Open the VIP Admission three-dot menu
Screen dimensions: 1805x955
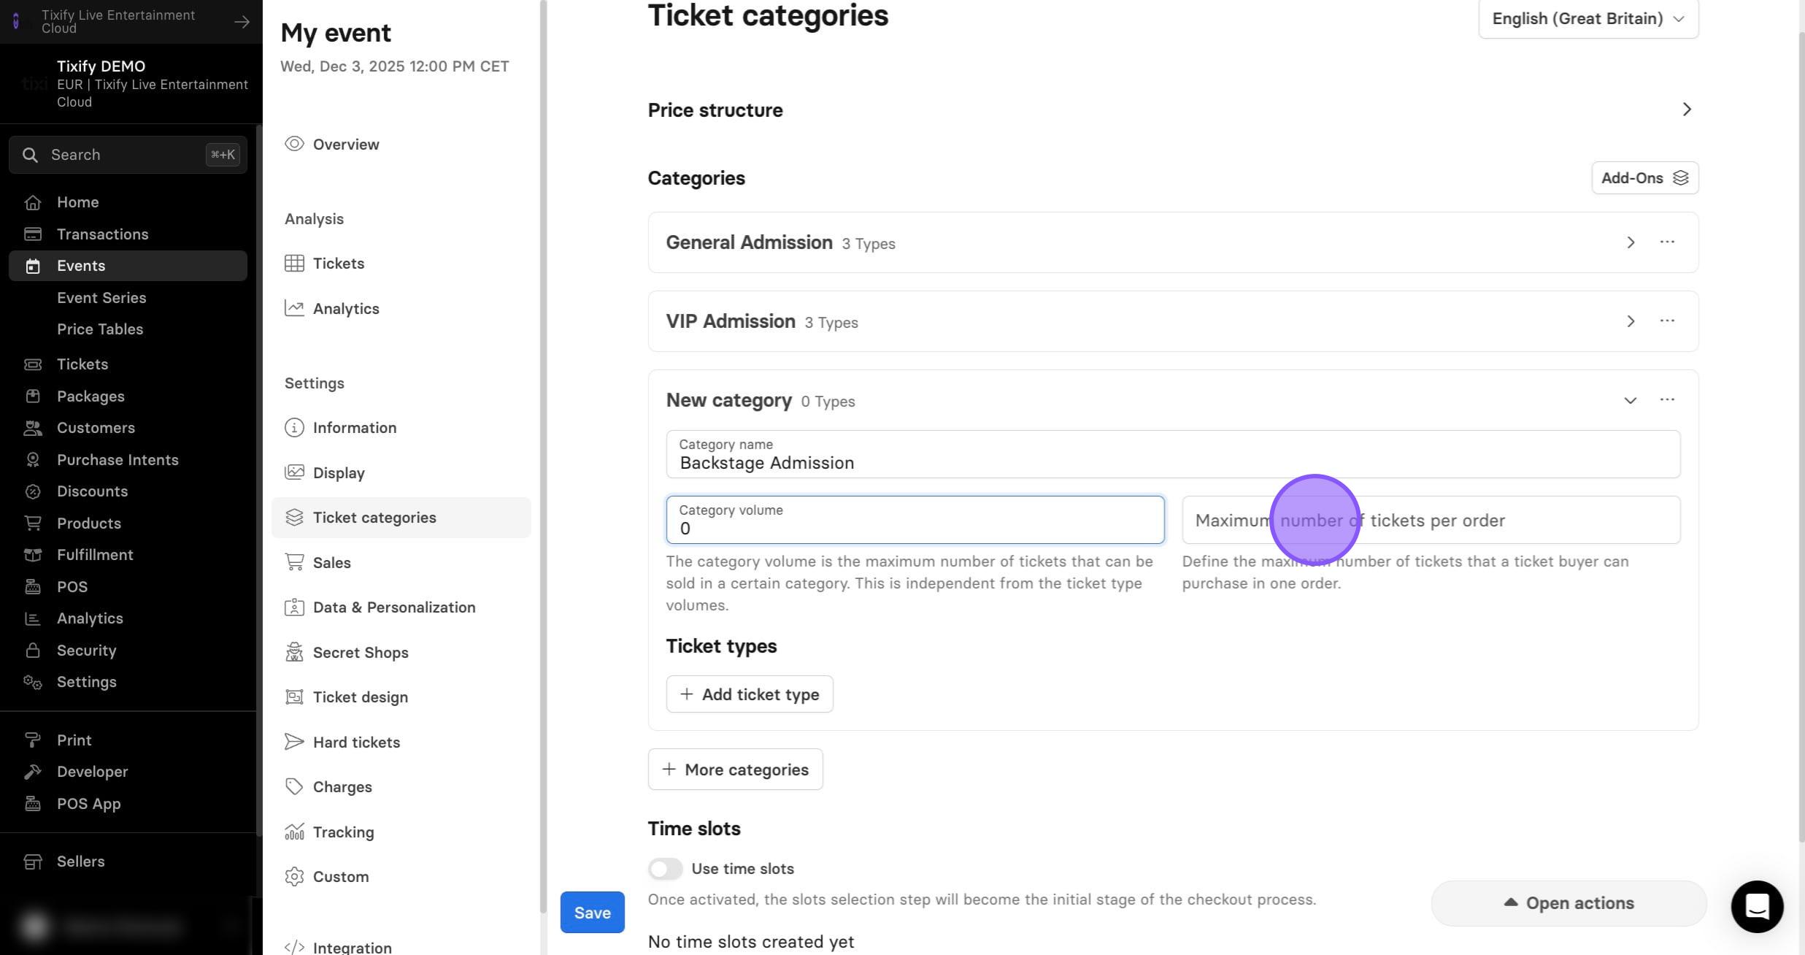coord(1667,321)
